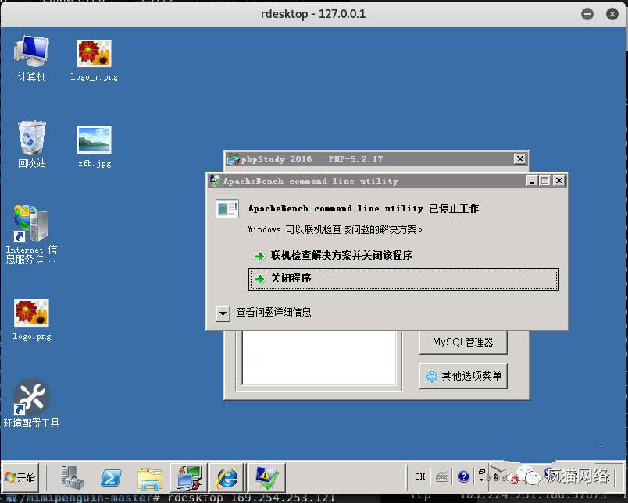
Task: Click the white log box in phpStudy
Action: (x=319, y=357)
